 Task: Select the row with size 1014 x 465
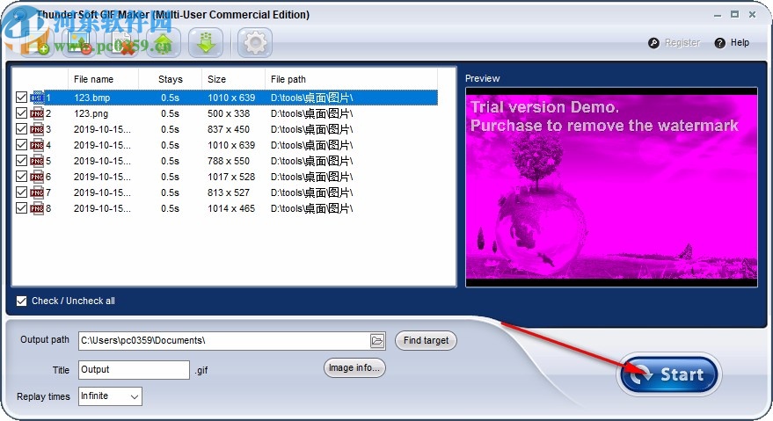[x=225, y=208]
